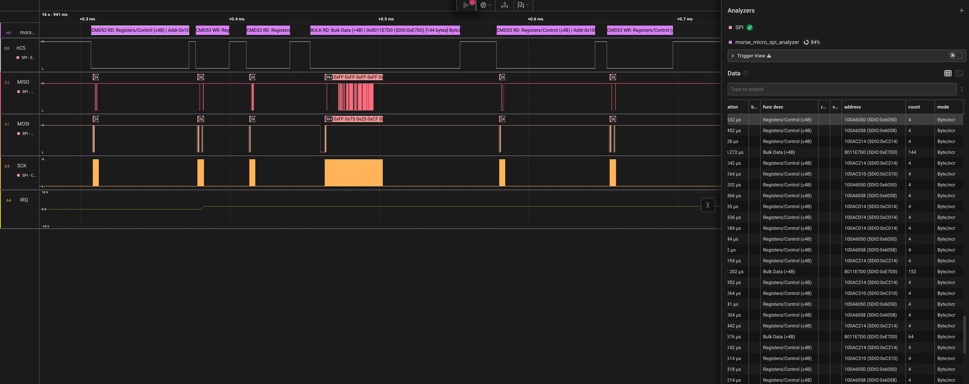Open the timing marker flag tool
969x384 pixels.
(521, 5)
